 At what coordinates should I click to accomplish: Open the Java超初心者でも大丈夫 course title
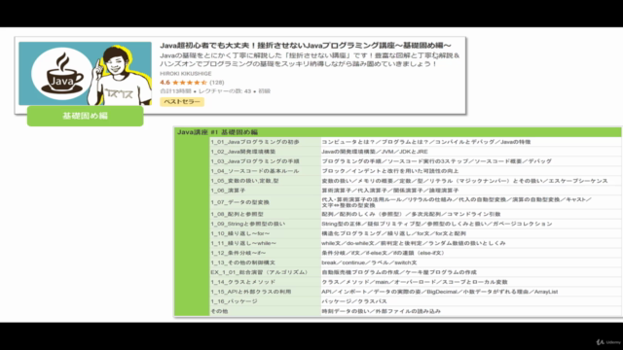point(306,46)
